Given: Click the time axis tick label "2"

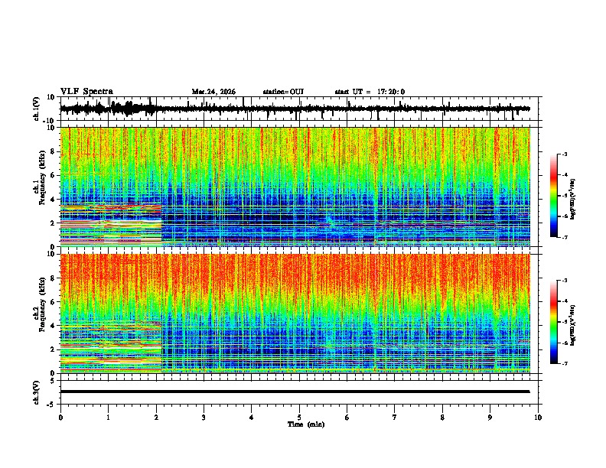Looking at the screenshot, I should pyautogui.click(x=156, y=418).
